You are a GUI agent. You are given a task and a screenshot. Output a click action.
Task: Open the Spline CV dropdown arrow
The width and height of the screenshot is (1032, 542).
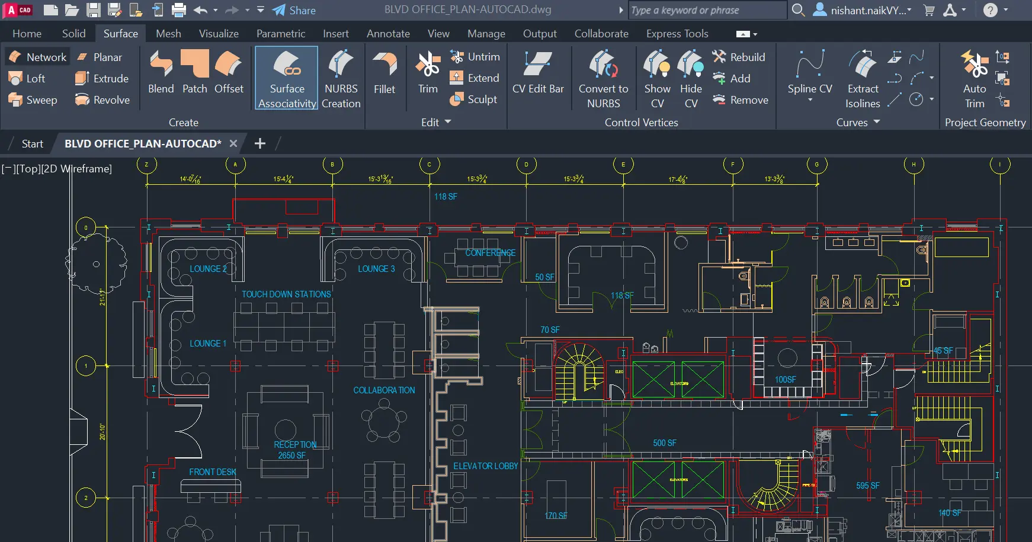(809, 100)
